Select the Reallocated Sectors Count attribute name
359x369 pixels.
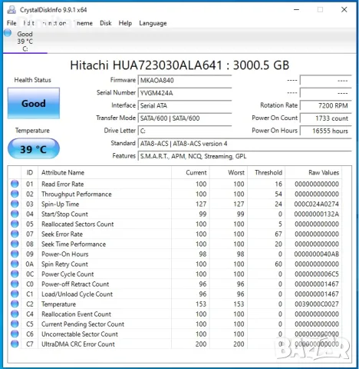tap(77, 224)
